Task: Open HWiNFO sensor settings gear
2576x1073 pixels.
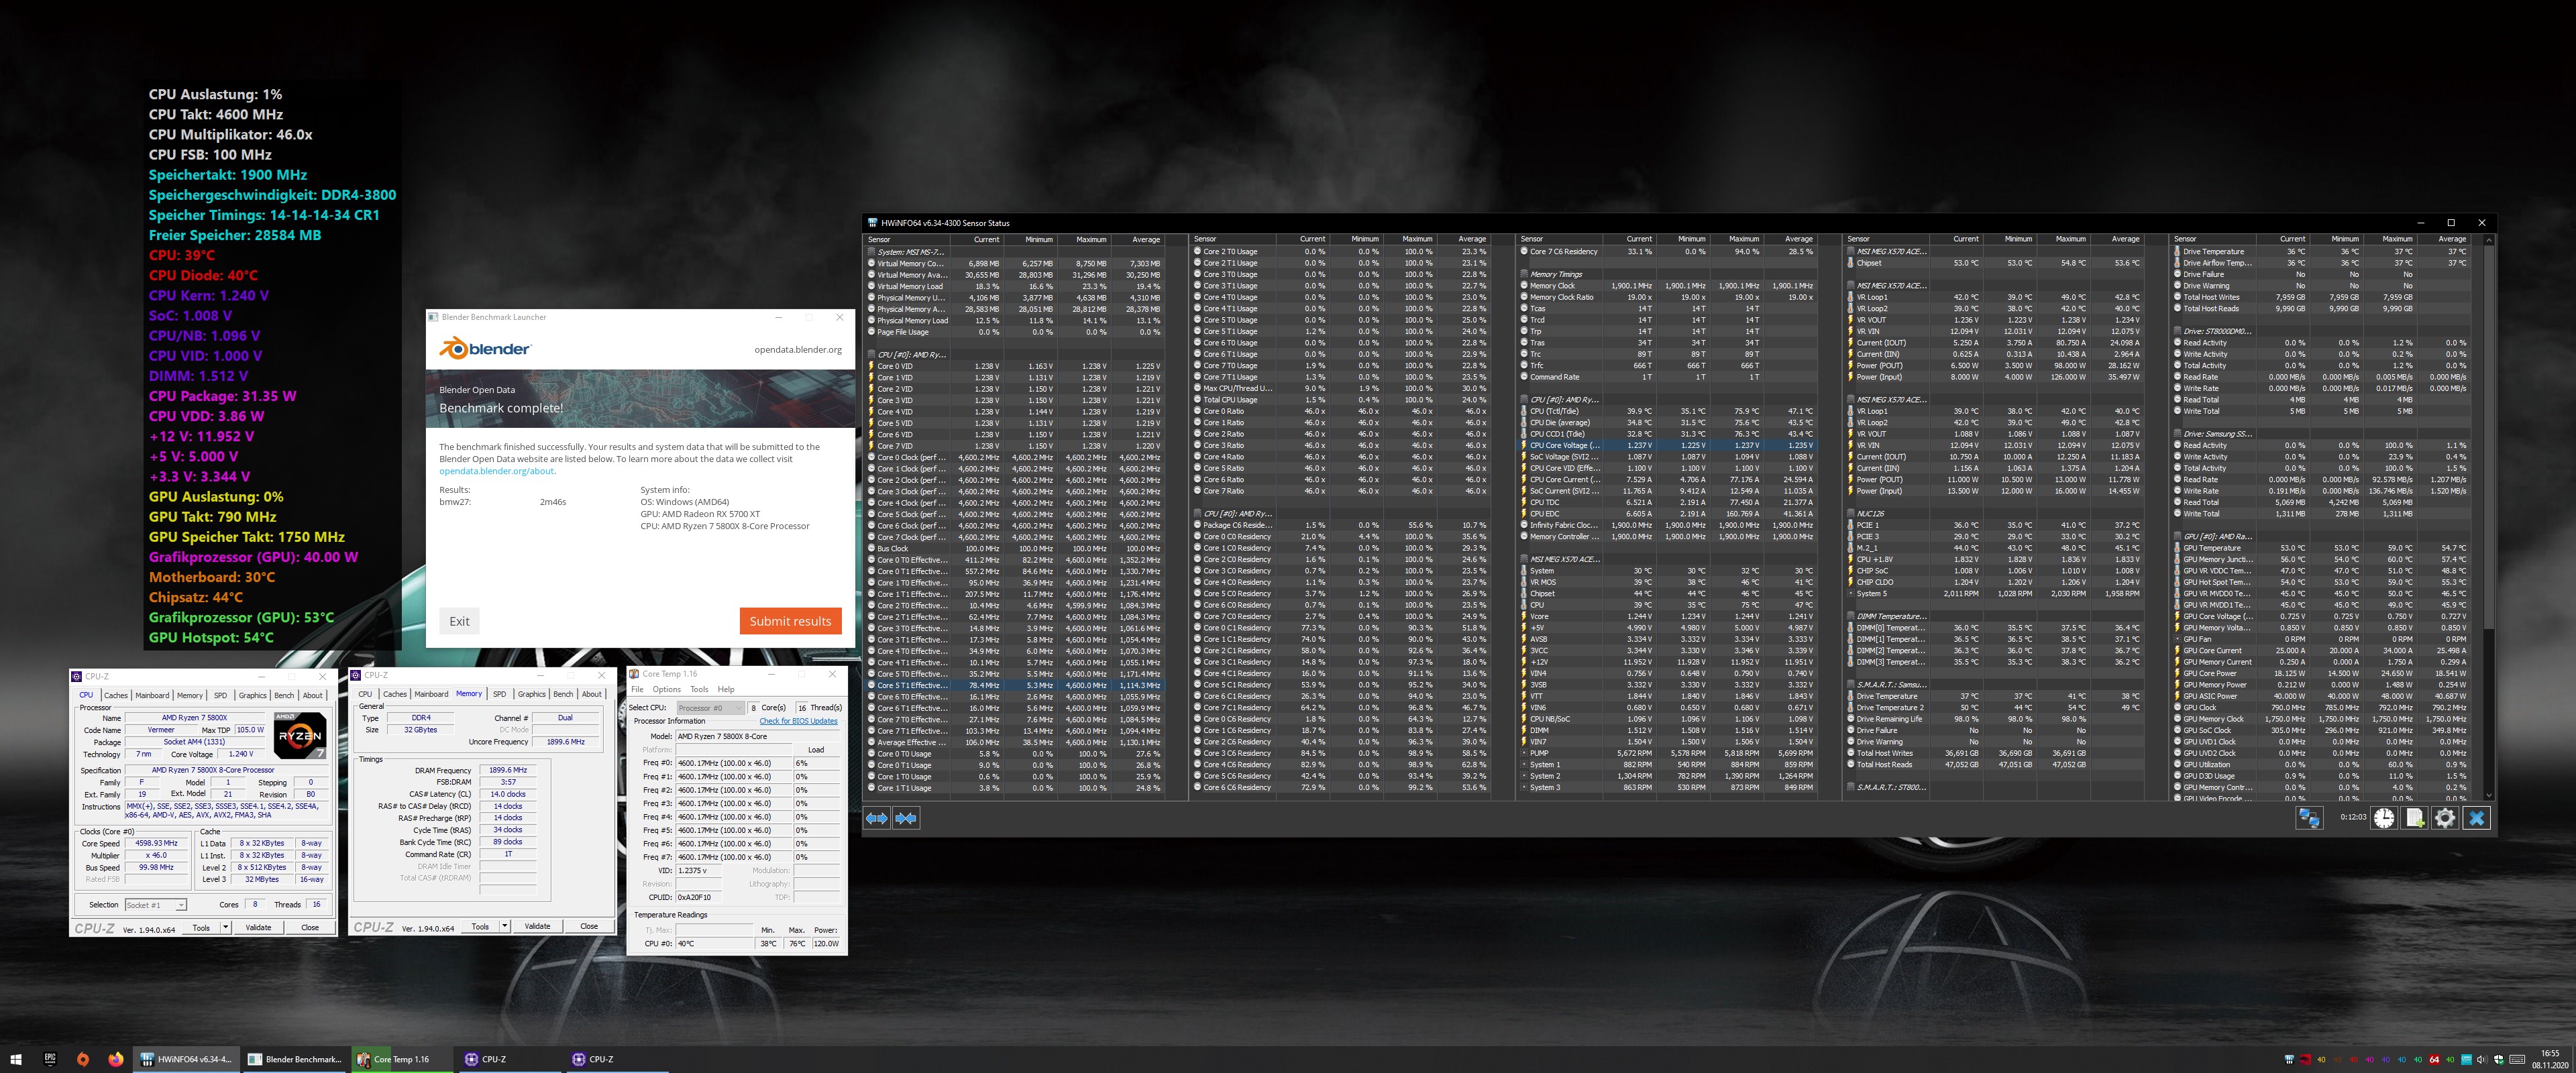Action: coord(2445,818)
